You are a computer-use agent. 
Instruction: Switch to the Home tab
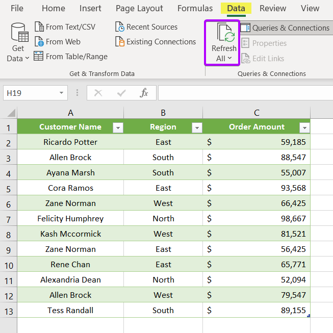54,8
